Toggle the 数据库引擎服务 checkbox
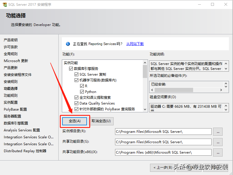The width and height of the screenshot is (233, 175). (71, 68)
